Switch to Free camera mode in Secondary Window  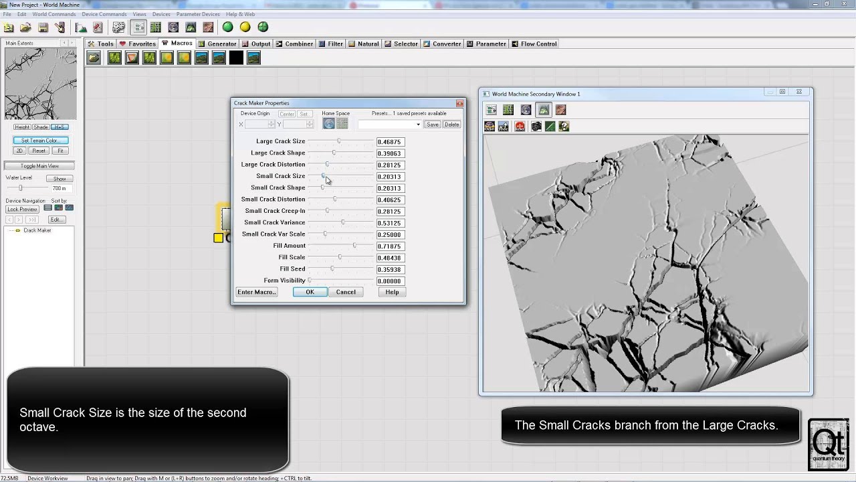point(504,126)
